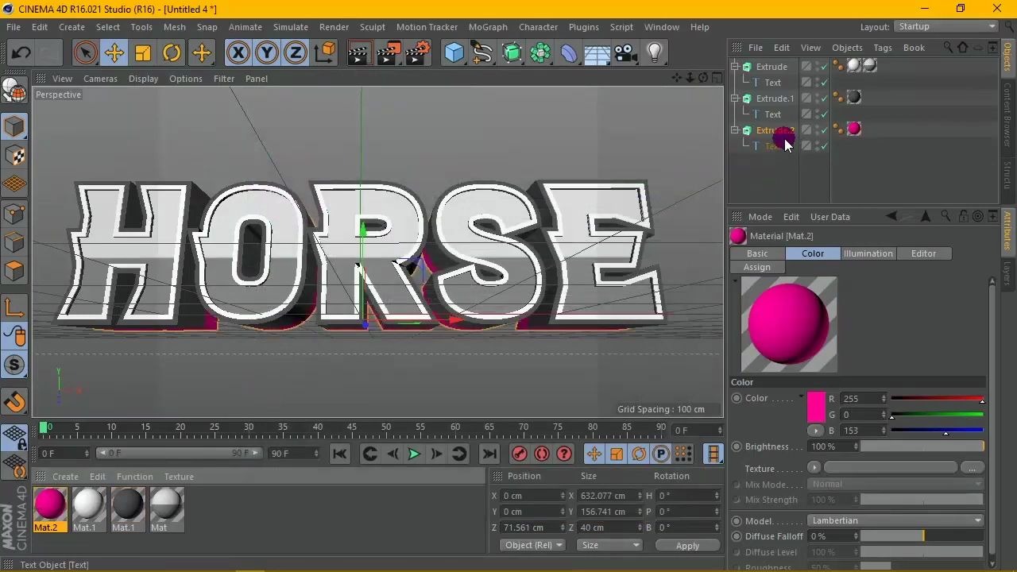Click the Render to Picture Viewer icon
This screenshot has width=1017, height=572.
click(388, 52)
